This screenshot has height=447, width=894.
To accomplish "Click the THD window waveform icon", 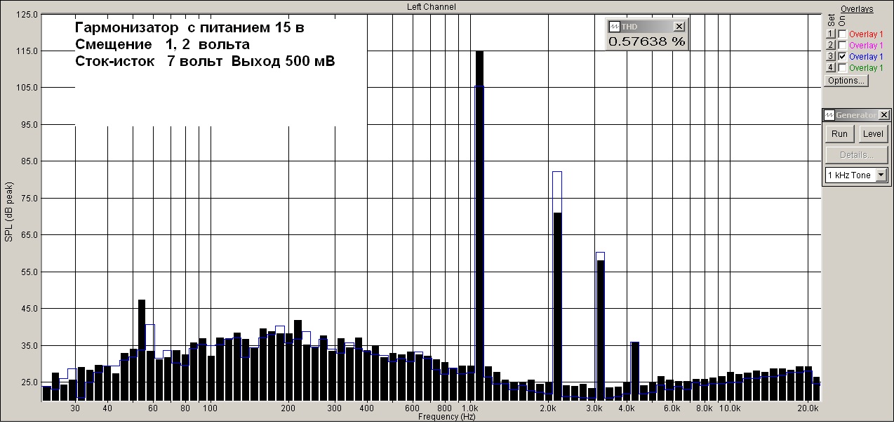I will tap(614, 26).
